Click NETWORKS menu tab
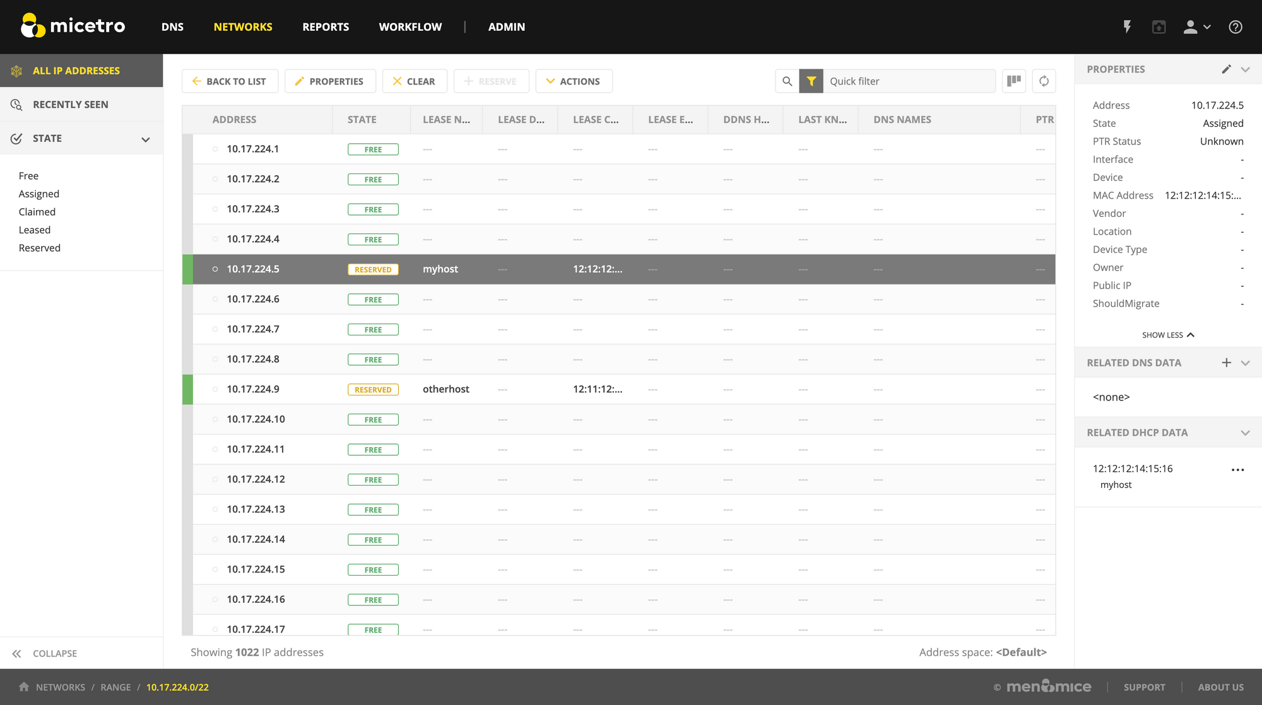Viewport: 1262px width, 705px height. tap(243, 26)
